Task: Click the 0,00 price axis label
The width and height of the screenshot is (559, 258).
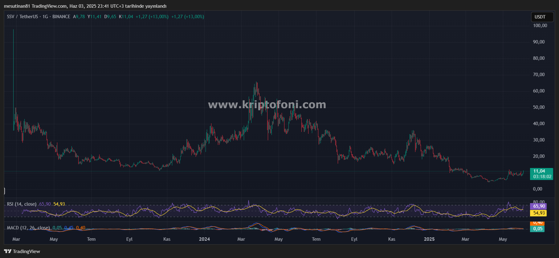Action: (538, 189)
